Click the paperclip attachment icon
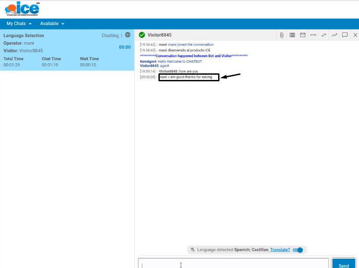 tap(282, 35)
